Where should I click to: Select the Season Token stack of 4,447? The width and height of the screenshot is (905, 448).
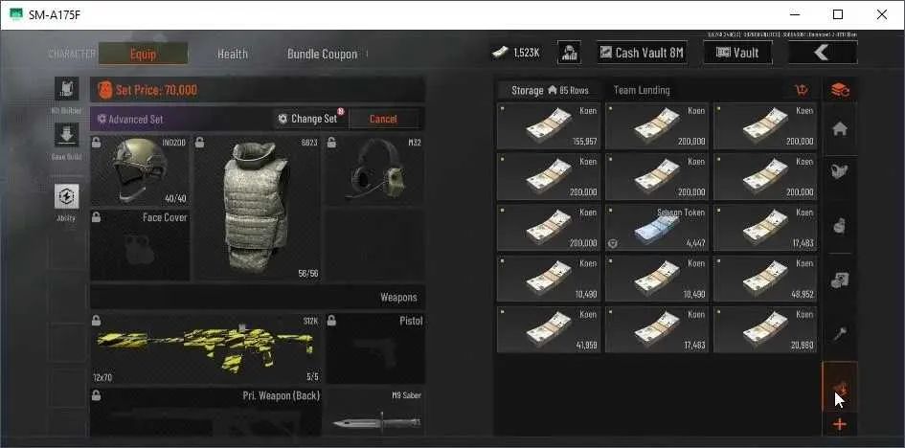(x=657, y=228)
